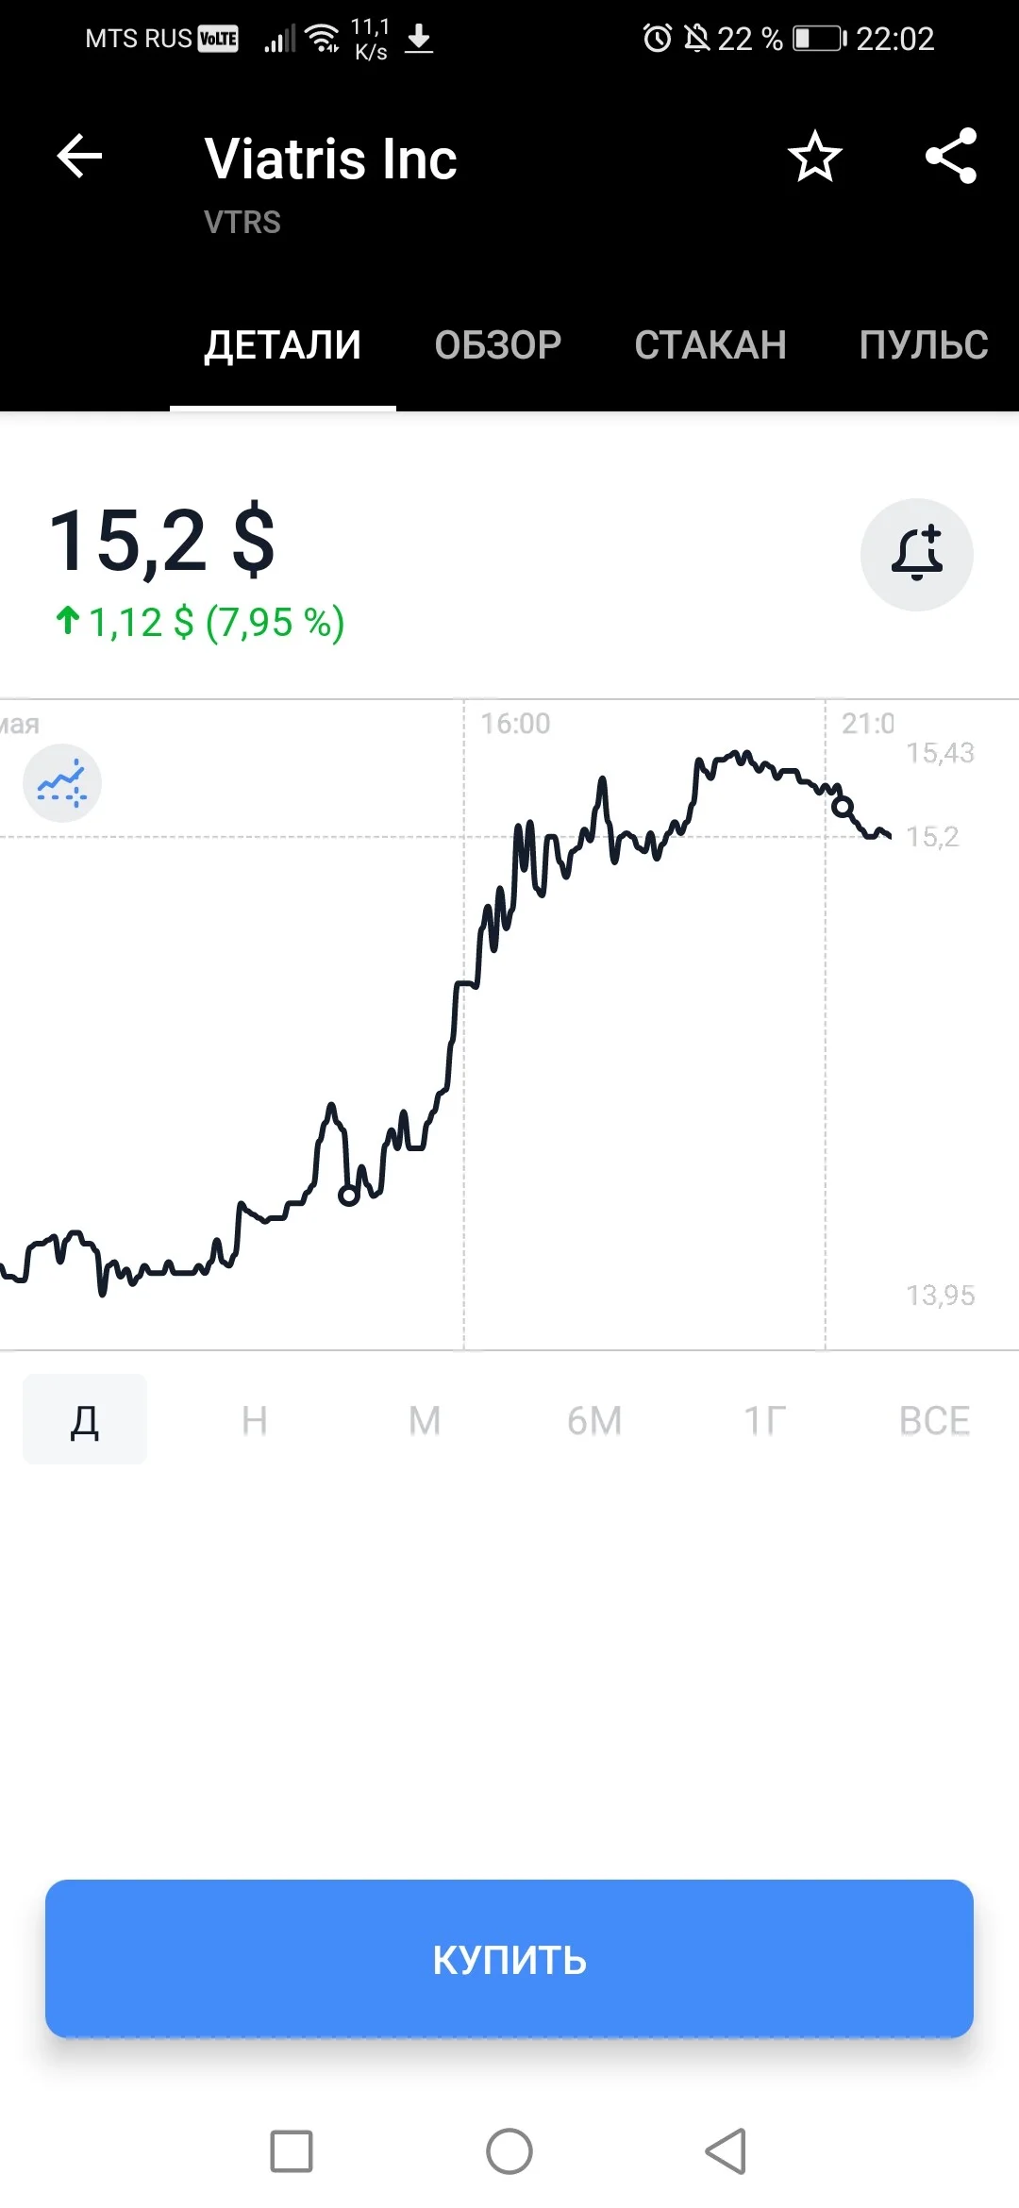1019x2208 pixels.
Task: Add Viatris to favorites with star
Action: point(815,156)
